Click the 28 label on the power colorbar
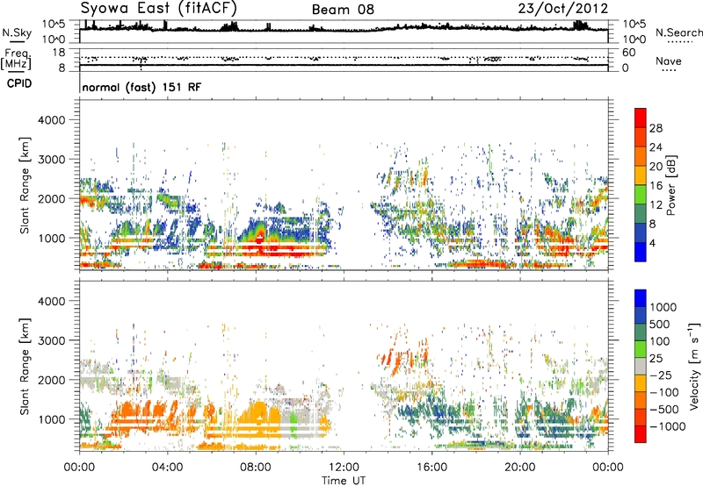Viewport: 703px width, 486px height. [x=656, y=128]
